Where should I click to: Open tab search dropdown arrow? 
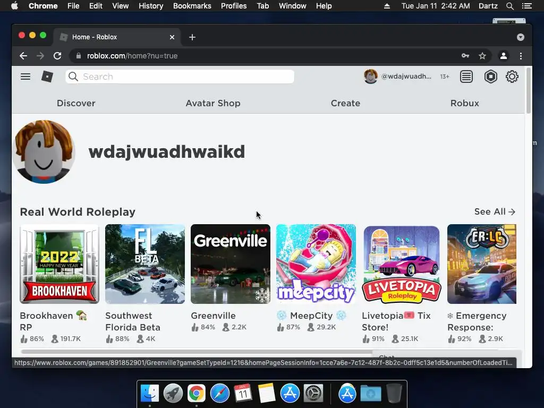point(521,37)
